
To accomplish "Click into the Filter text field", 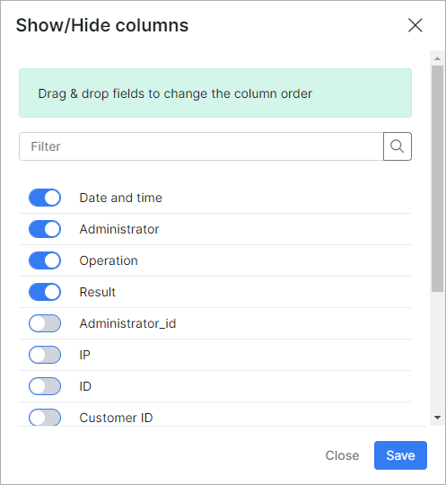I will [201, 146].
